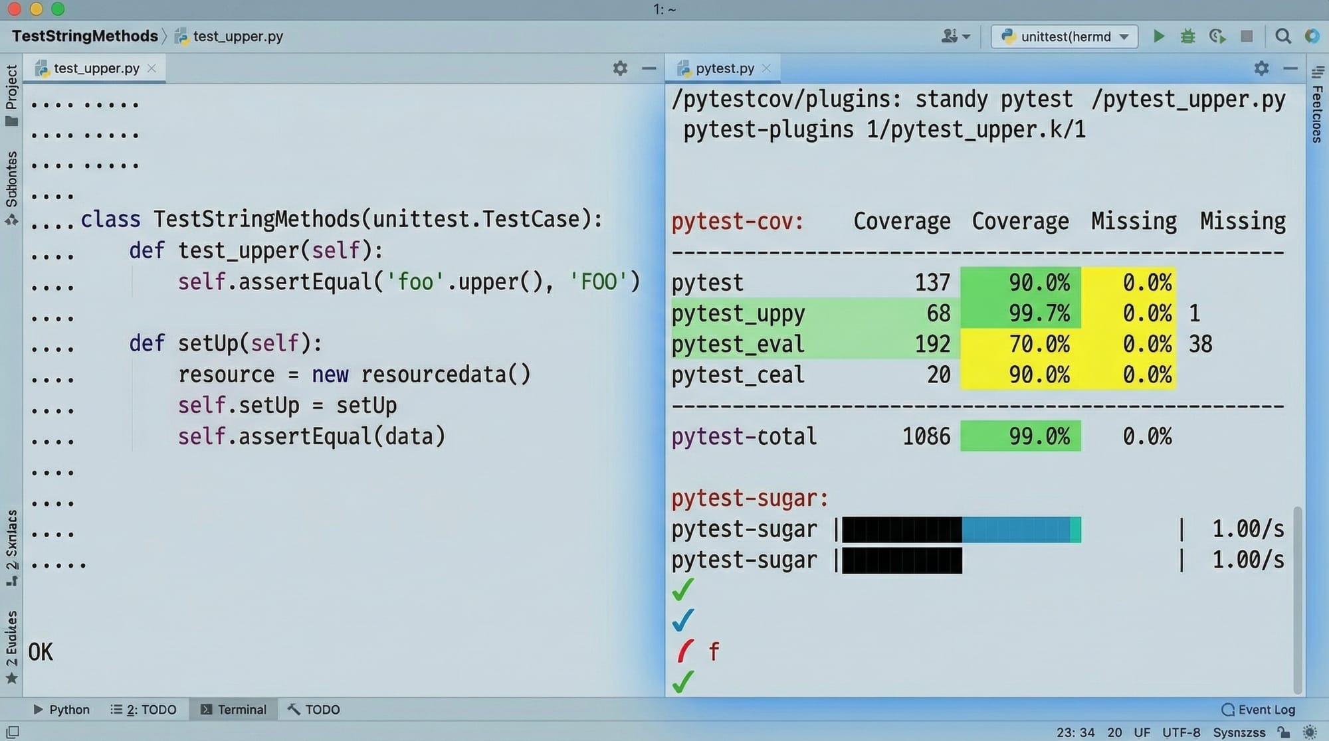Open the pytest.py pane's gear settings
This screenshot has width=1329, height=741.
tap(1261, 68)
